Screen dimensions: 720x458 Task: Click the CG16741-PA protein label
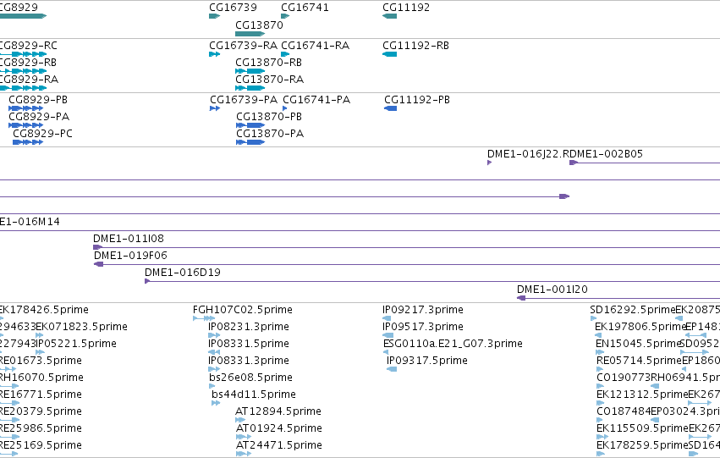pos(316,100)
